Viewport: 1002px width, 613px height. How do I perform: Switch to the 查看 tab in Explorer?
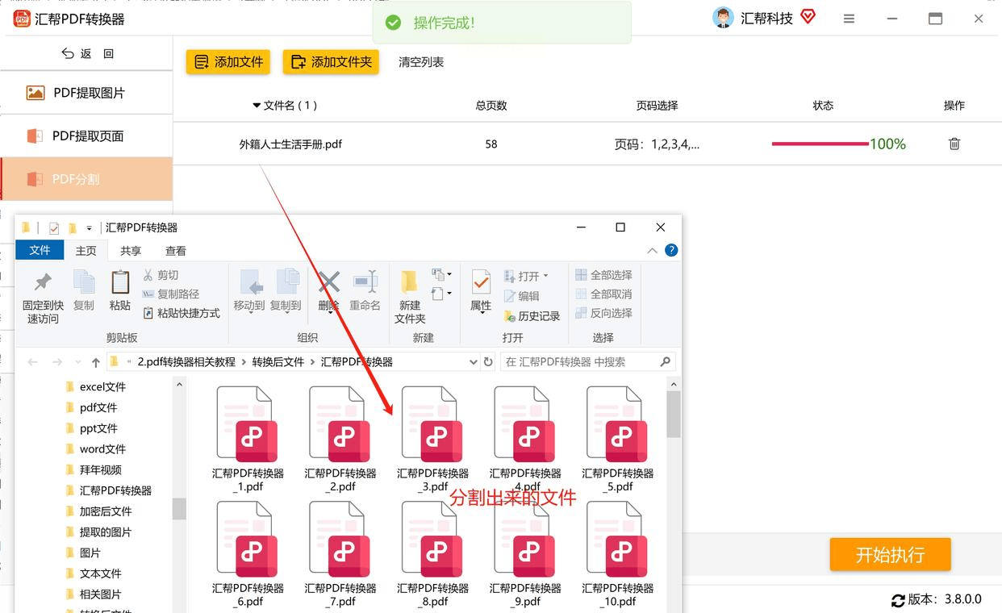click(x=174, y=250)
